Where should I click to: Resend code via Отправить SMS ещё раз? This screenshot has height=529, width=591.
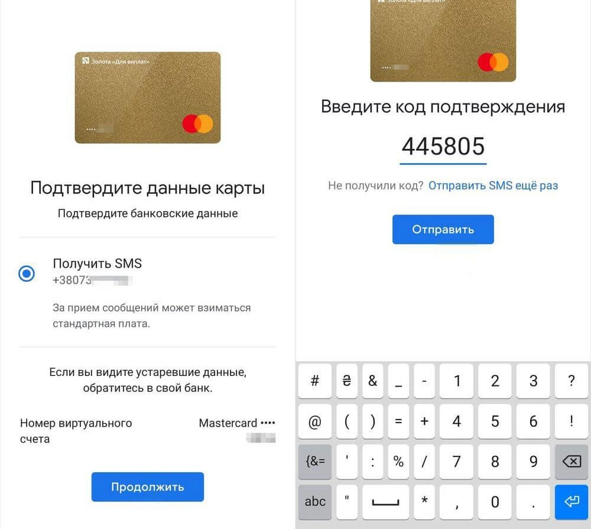pyautogui.click(x=493, y=186)
